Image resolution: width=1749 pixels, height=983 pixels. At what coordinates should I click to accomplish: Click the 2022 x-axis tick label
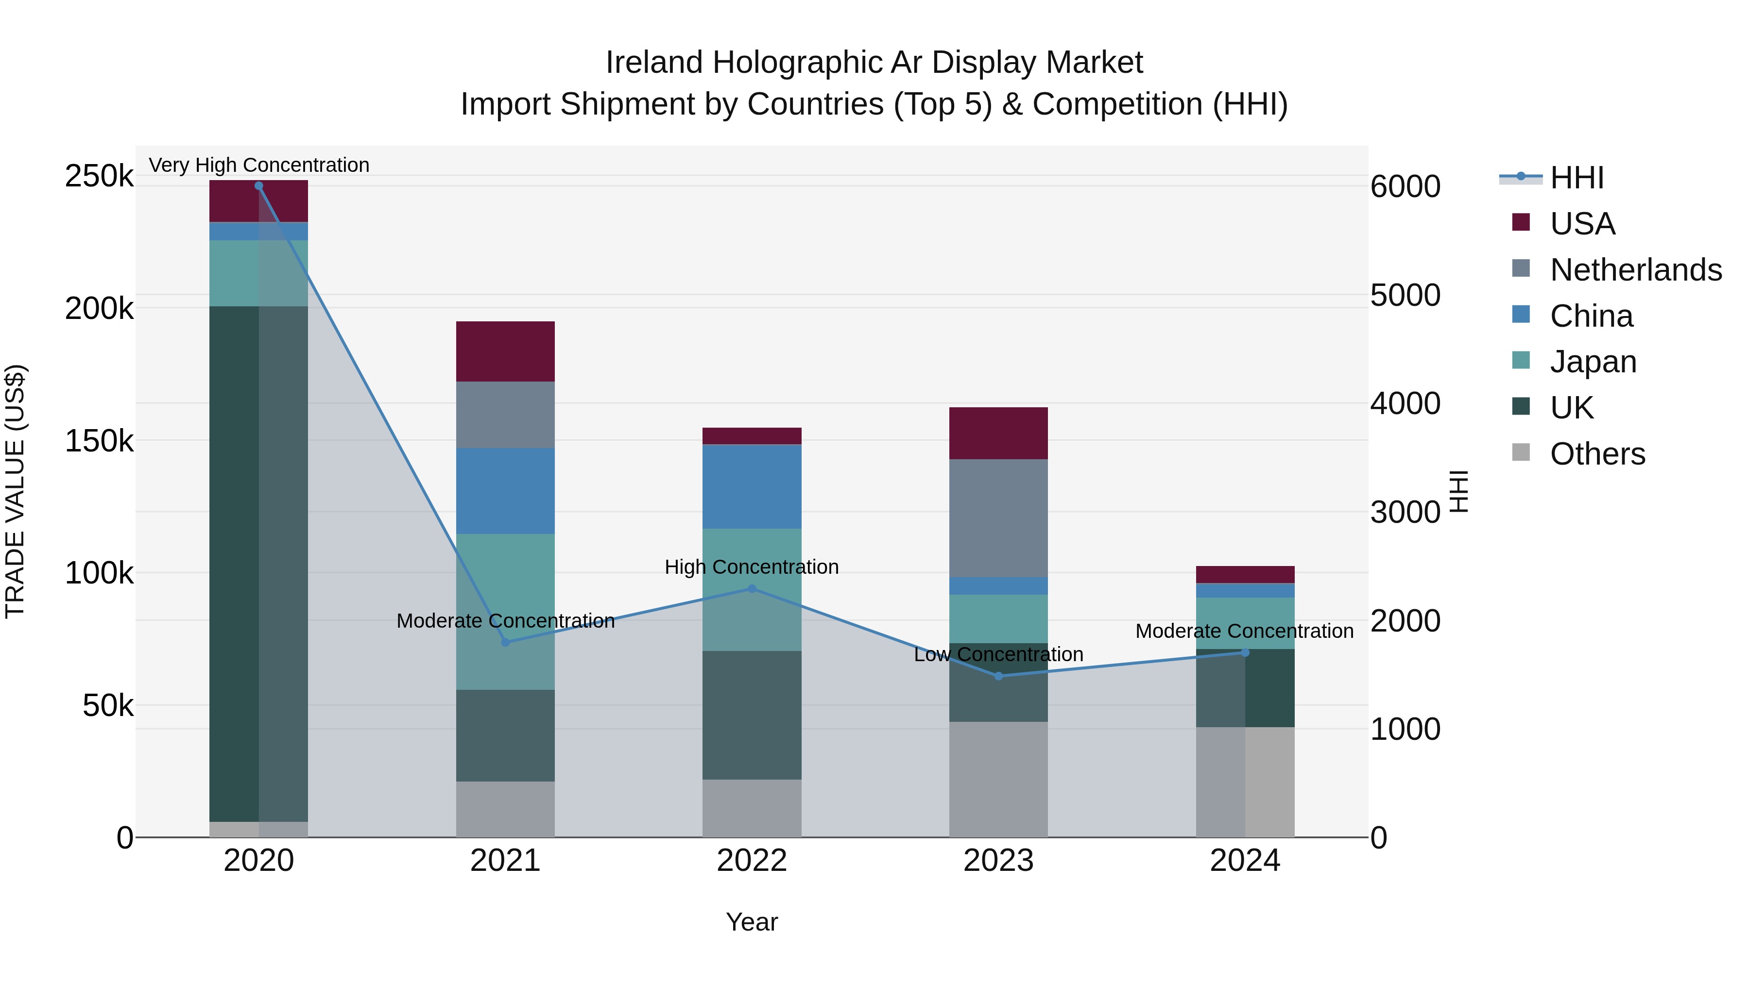pos(752,861)
